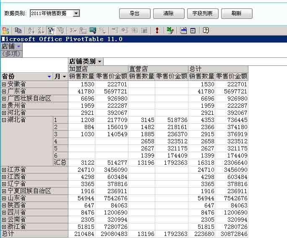Collapse the 湖北省 row
The height and width of the screenshot is (238, 287).
point(4,120)
